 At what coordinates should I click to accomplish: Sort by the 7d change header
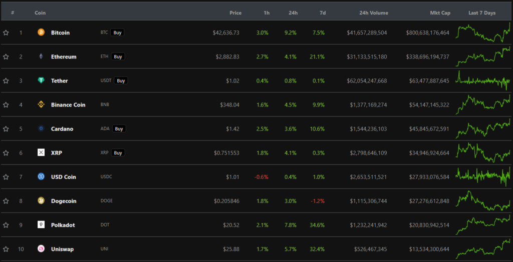(x=320, y=13)
